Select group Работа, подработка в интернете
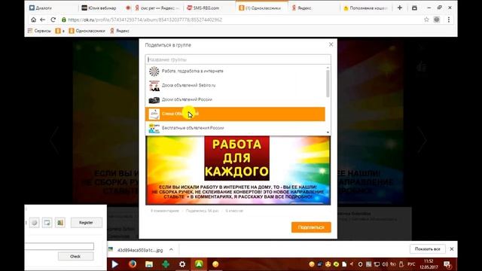 click(x=235, y=72)
